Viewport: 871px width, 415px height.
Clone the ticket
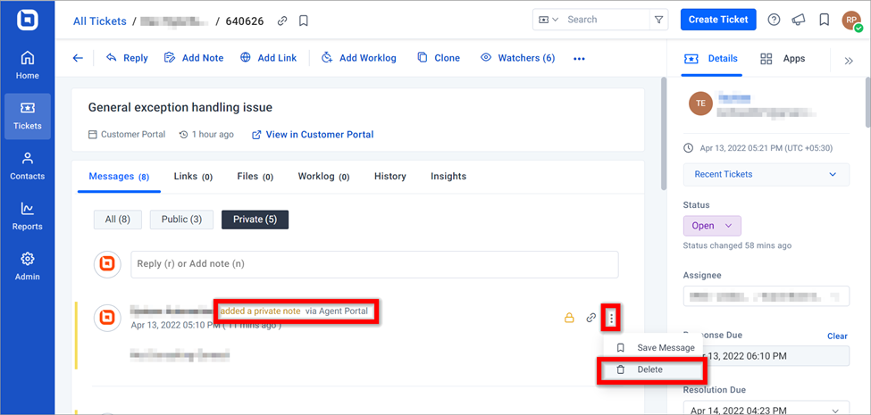(439, 58)
